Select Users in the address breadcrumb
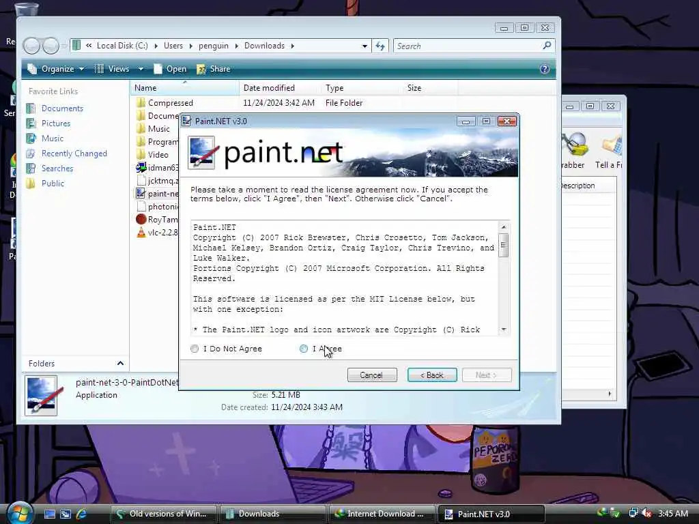This screenshot has width=699, height=524. [173, 46]
